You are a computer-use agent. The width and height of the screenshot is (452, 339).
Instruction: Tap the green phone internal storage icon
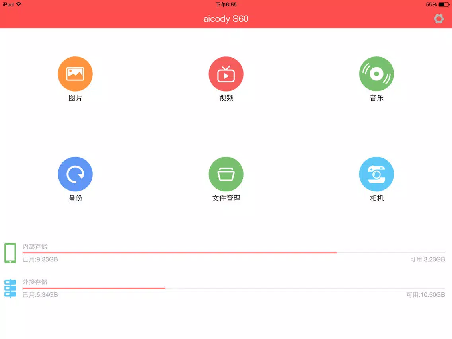pyautogui.click(x=10, y=253)
